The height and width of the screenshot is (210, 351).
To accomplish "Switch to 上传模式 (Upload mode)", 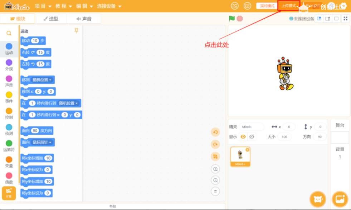I will [288, 6].
